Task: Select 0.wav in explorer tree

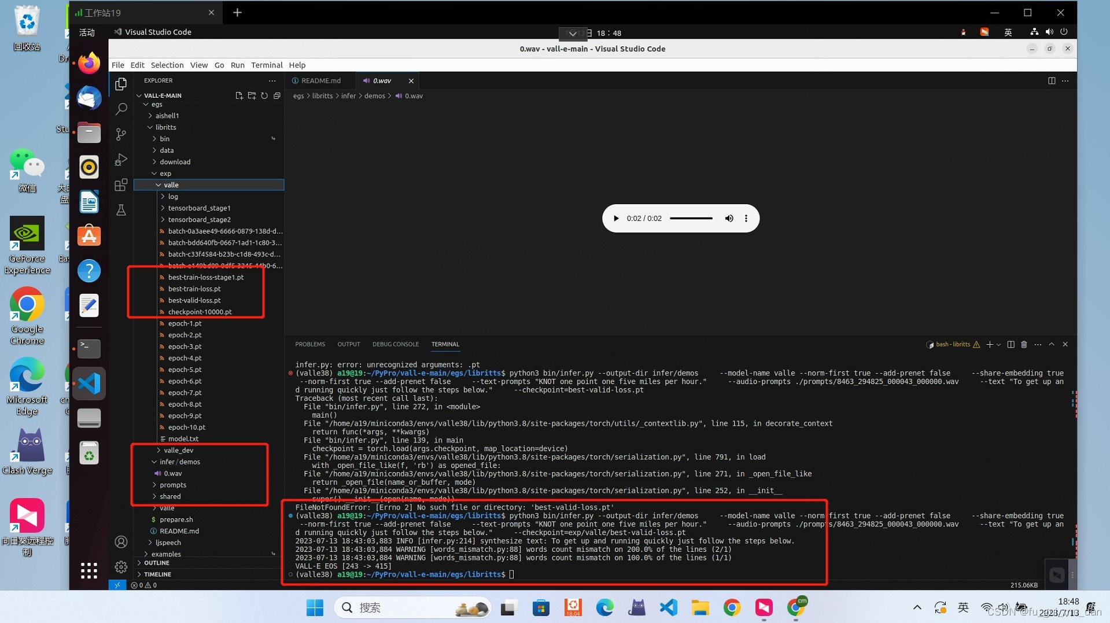Action: pyautogui.click(x=209, y=474)
